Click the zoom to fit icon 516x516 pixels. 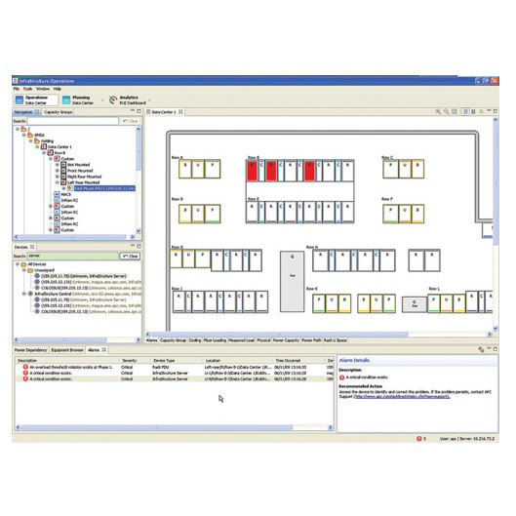coord(455,112)
